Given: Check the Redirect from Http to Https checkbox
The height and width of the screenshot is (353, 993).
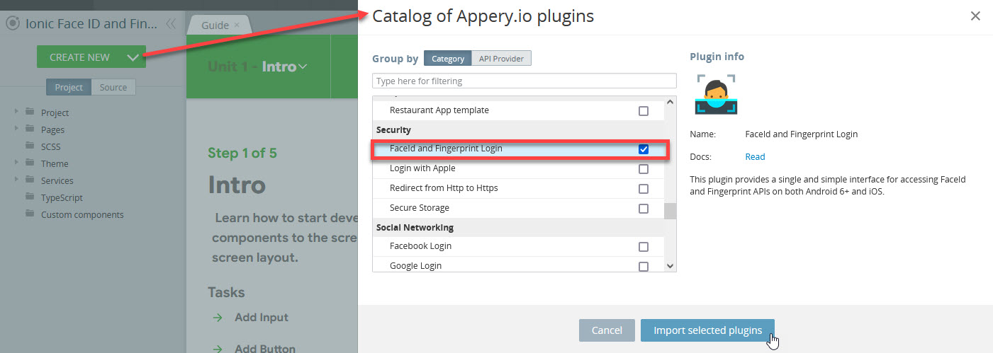Looking at the screenshot, I should click(x=644, y=189).
